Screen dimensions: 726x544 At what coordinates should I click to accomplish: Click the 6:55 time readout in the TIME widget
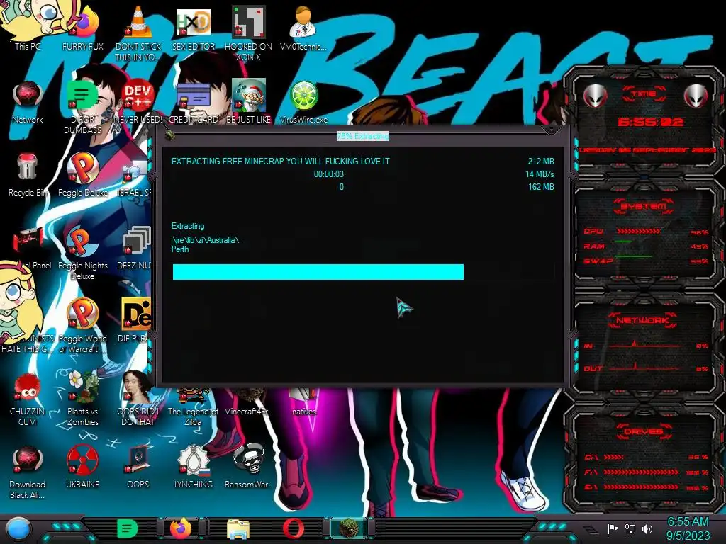point(650,122)
